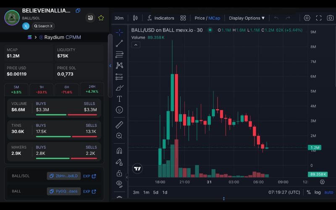Copy the BELIEVEINALLIA token name
The width and height of the screenshot is (336, 210).
point(78,10)
